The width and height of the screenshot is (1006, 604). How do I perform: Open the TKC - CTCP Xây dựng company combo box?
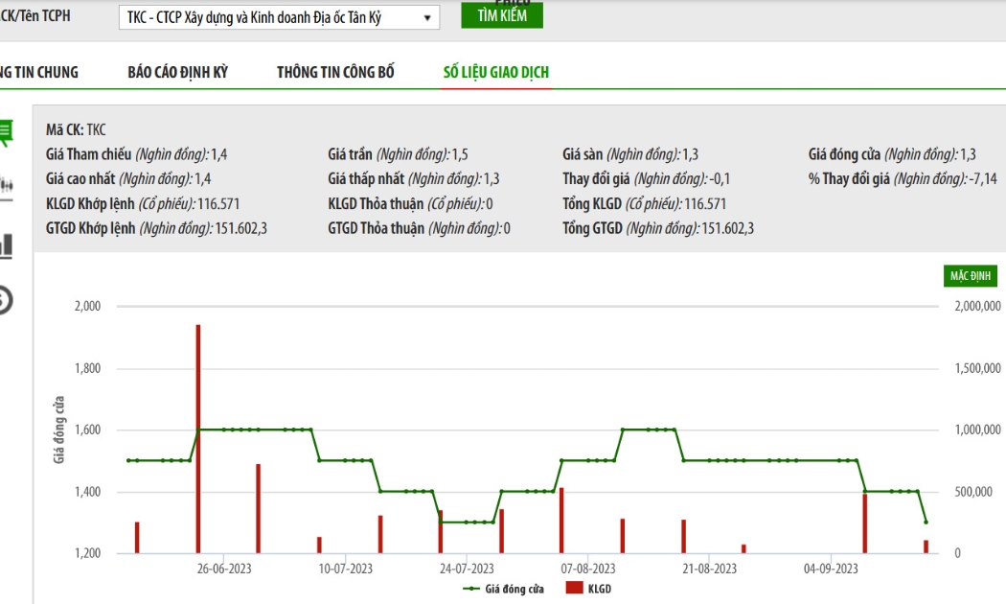click(x=279, y=18)
